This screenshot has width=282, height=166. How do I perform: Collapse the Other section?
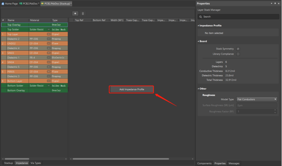198,89
